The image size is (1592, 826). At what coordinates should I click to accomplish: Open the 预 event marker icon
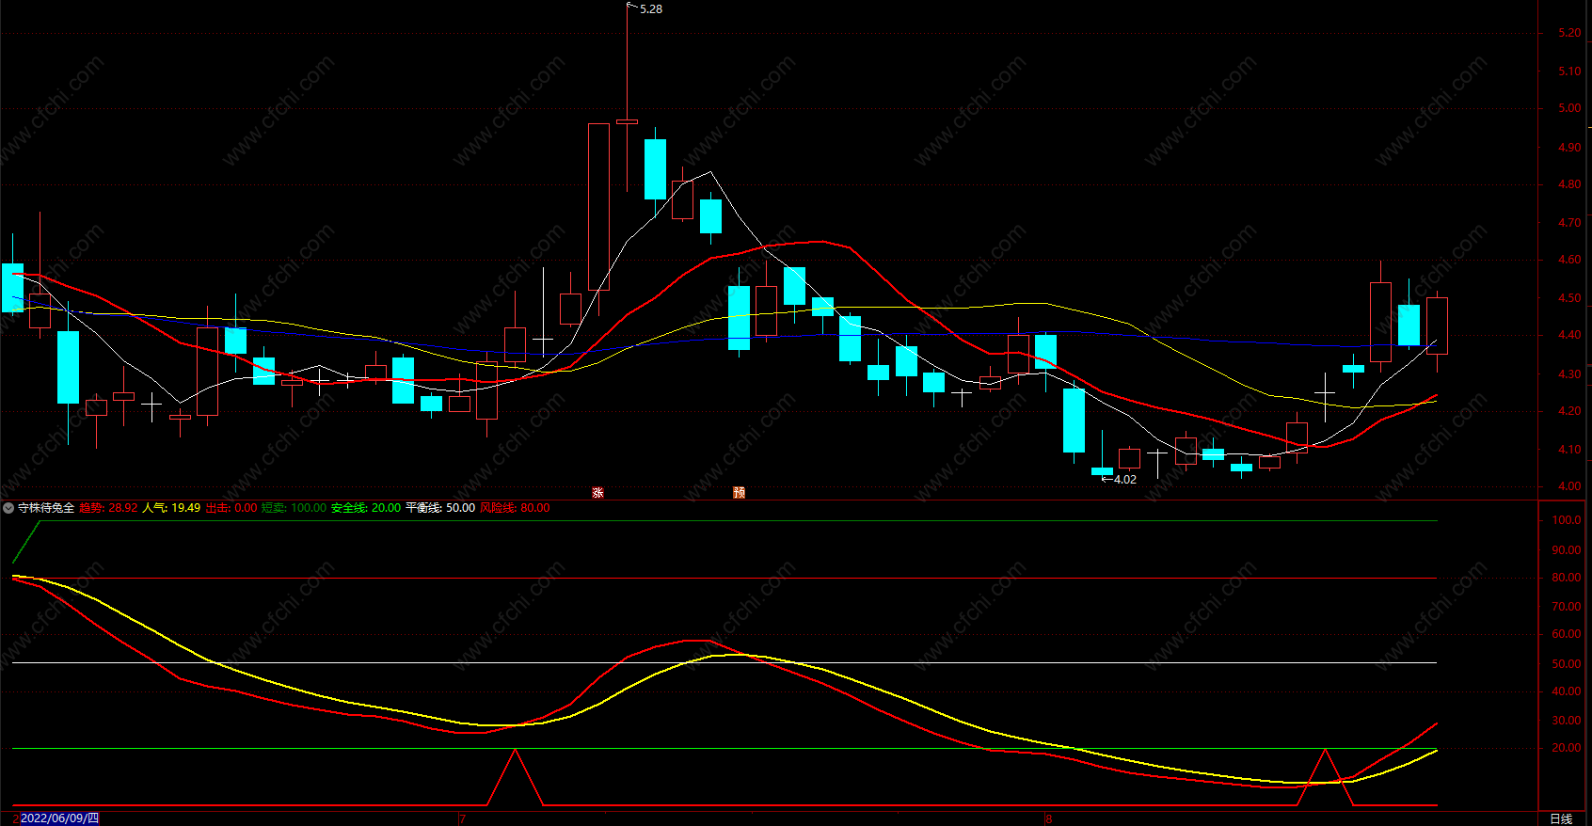[739, 493]
